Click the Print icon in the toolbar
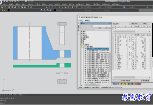Viewport: 153px width, 105px height. 9,7
